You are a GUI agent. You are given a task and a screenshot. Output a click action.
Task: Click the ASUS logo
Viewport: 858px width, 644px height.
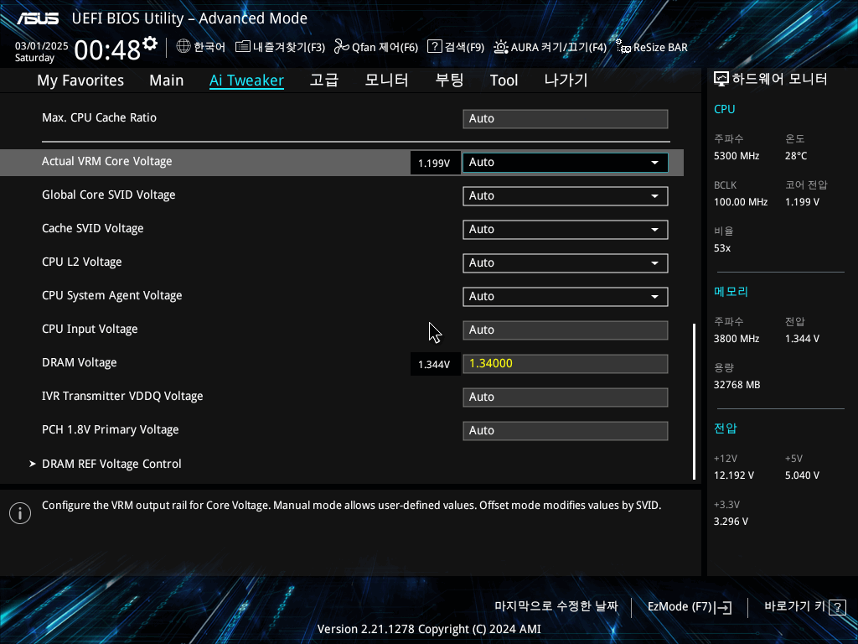38,18
